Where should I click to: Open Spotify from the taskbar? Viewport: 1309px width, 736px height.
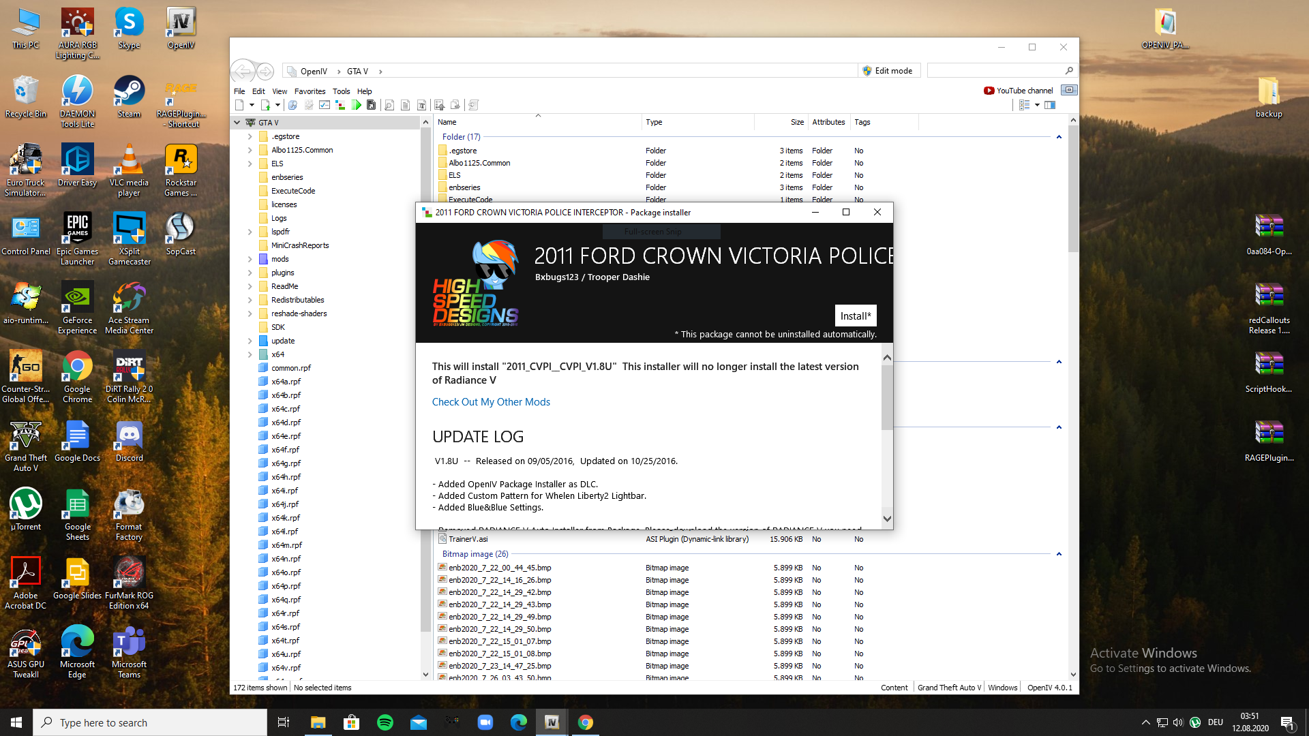pyautogui.click(x=385, y=722)
